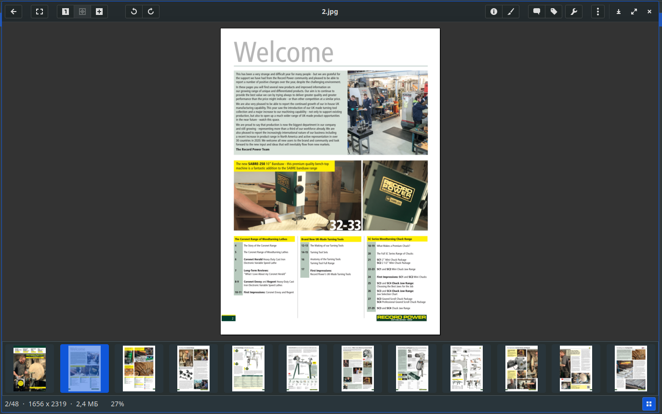Open the edit tools brush icon
This screenshot has width=662, height=414.
tap(511, 12)
